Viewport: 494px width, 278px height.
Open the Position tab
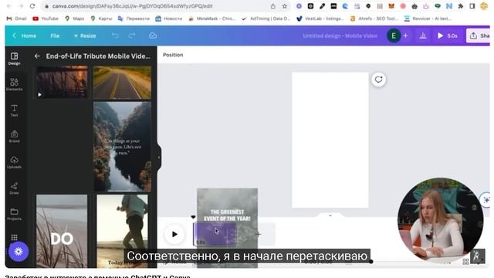click(173, 55)
